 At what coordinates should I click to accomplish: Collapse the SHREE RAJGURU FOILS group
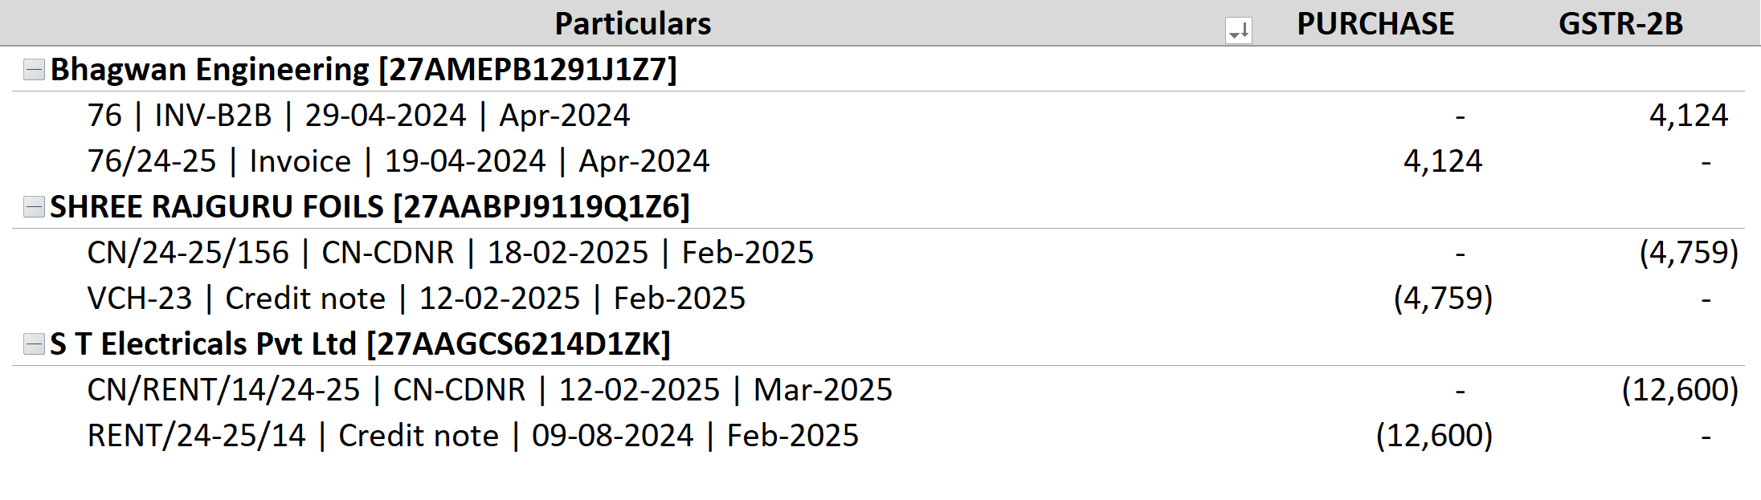point(34,207)
